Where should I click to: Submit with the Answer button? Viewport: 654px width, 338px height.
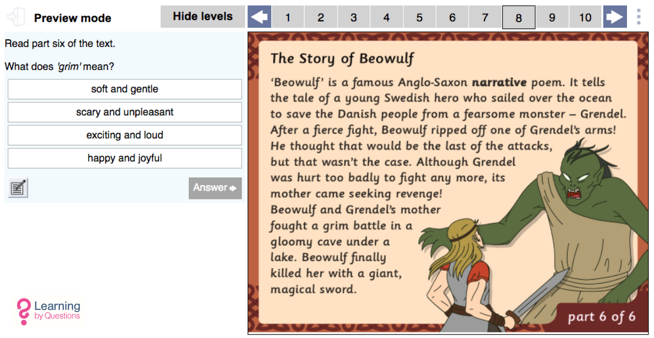(215, 188)
